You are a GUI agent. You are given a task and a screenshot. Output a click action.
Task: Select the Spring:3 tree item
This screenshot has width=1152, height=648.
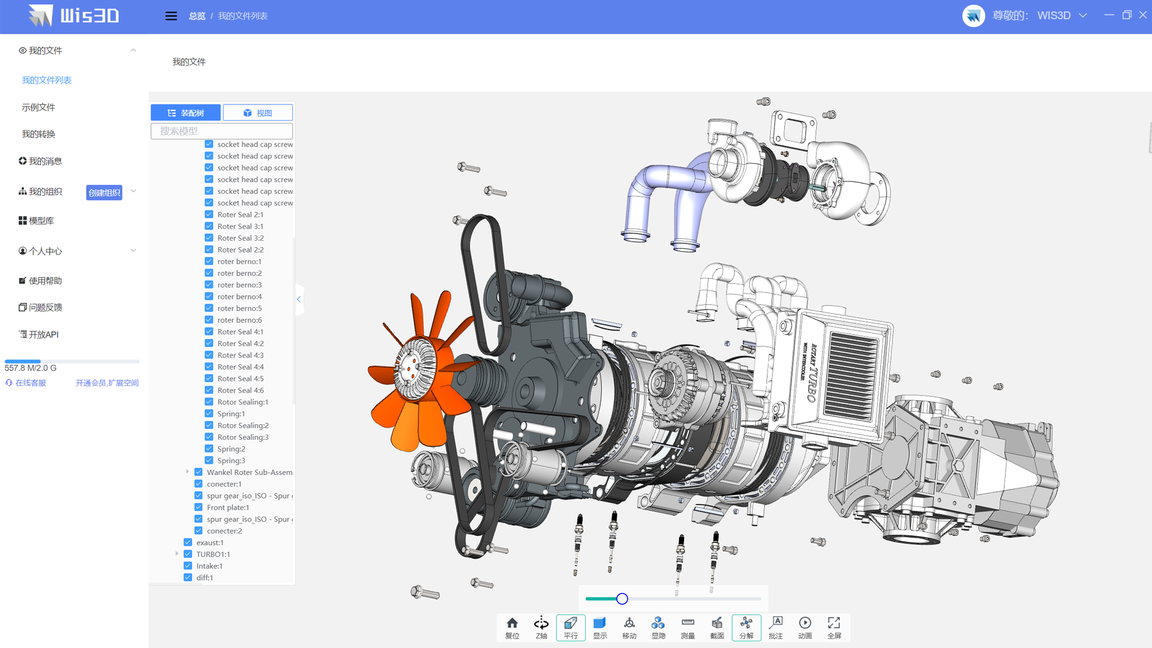click(231, 461)
